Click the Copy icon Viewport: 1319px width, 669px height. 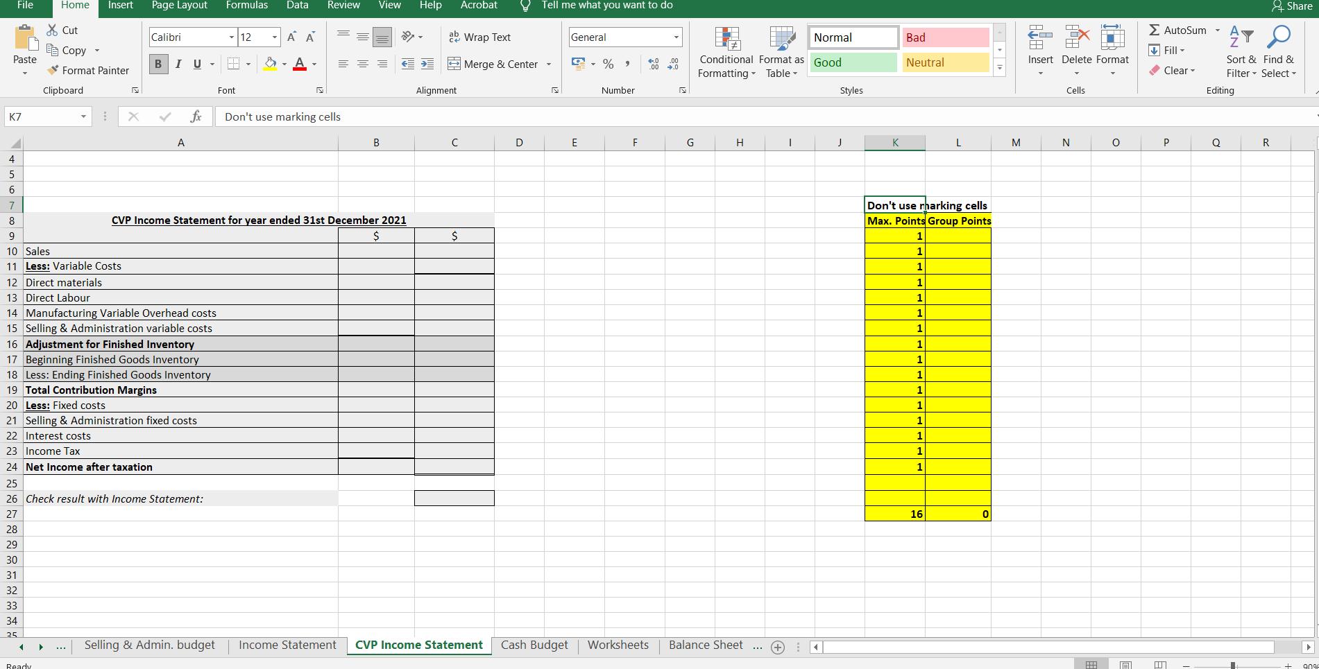[52, 50]
